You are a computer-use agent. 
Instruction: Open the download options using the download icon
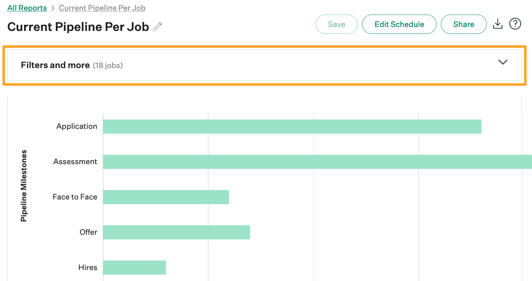497,24
